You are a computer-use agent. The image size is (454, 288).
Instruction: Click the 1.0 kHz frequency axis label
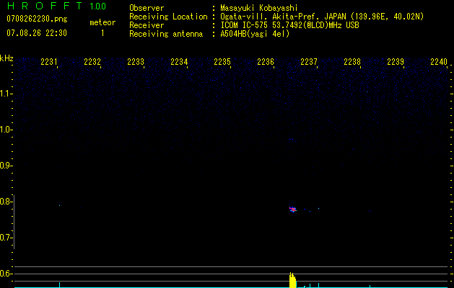coord(6,130)
